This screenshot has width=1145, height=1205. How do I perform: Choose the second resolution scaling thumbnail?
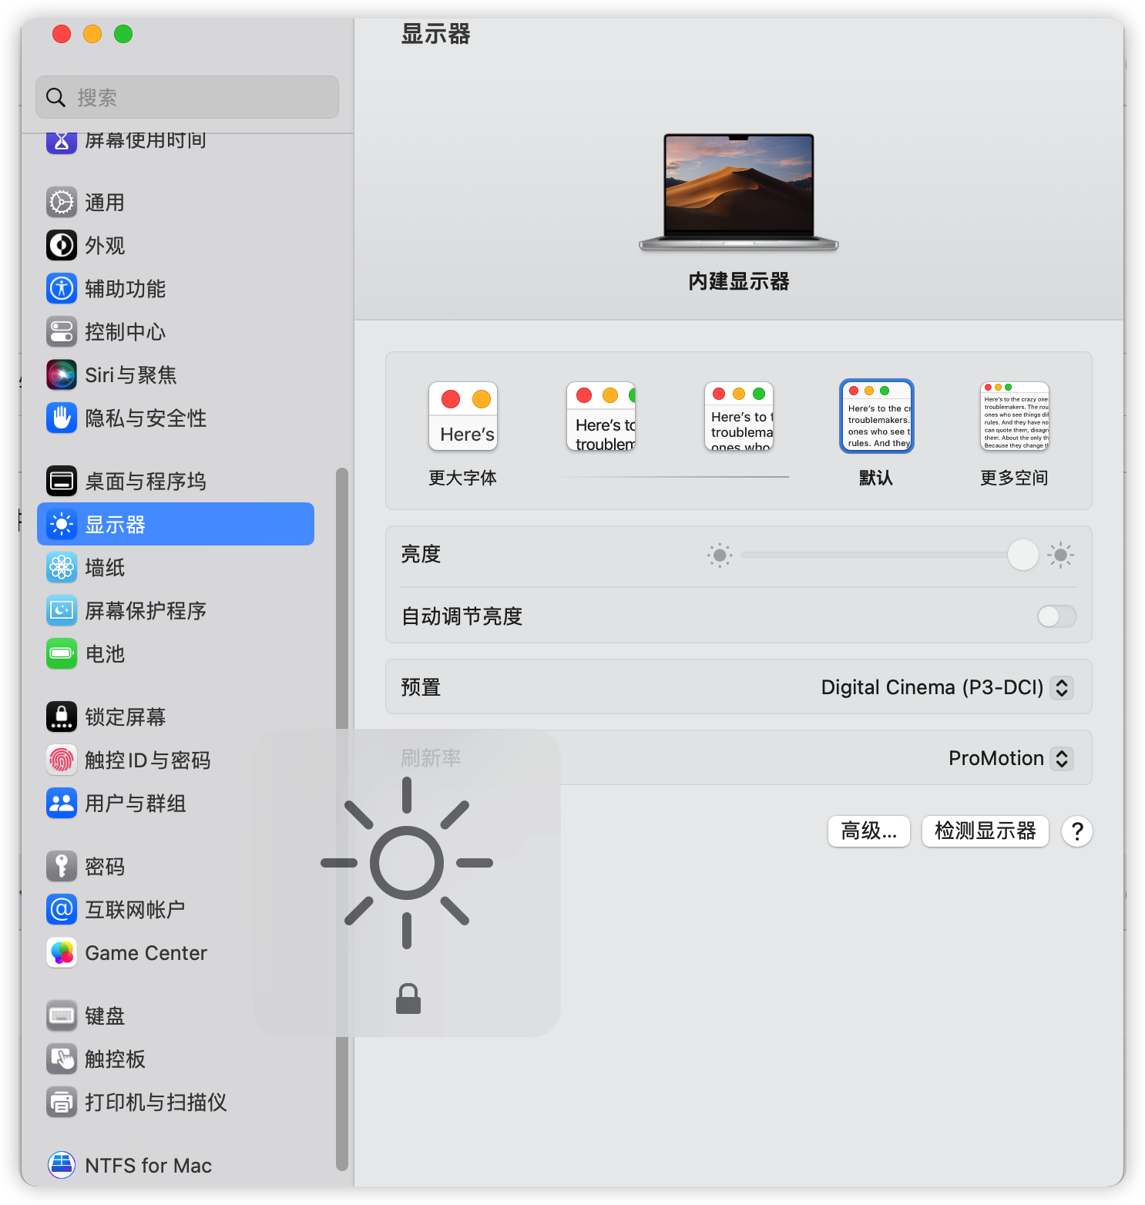click(x=601, y=417)
